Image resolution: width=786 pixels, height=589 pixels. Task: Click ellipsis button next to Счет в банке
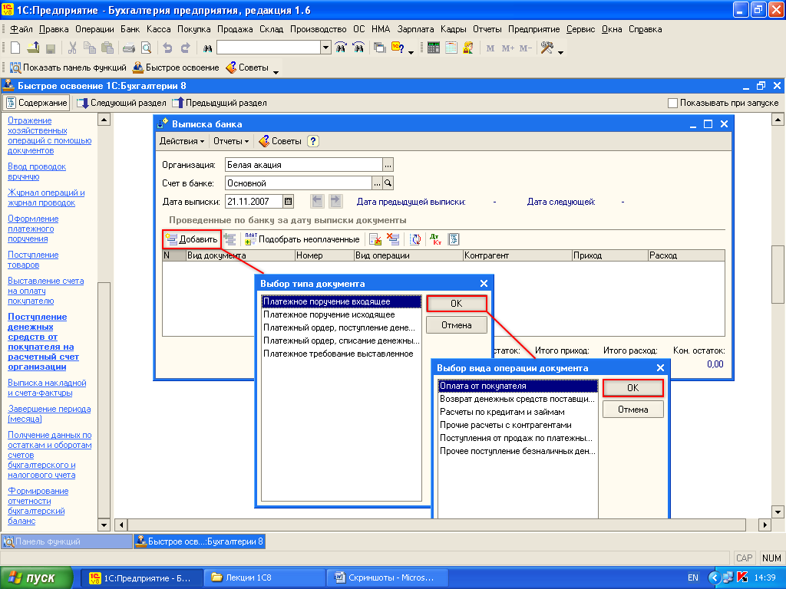coord(377,183)
